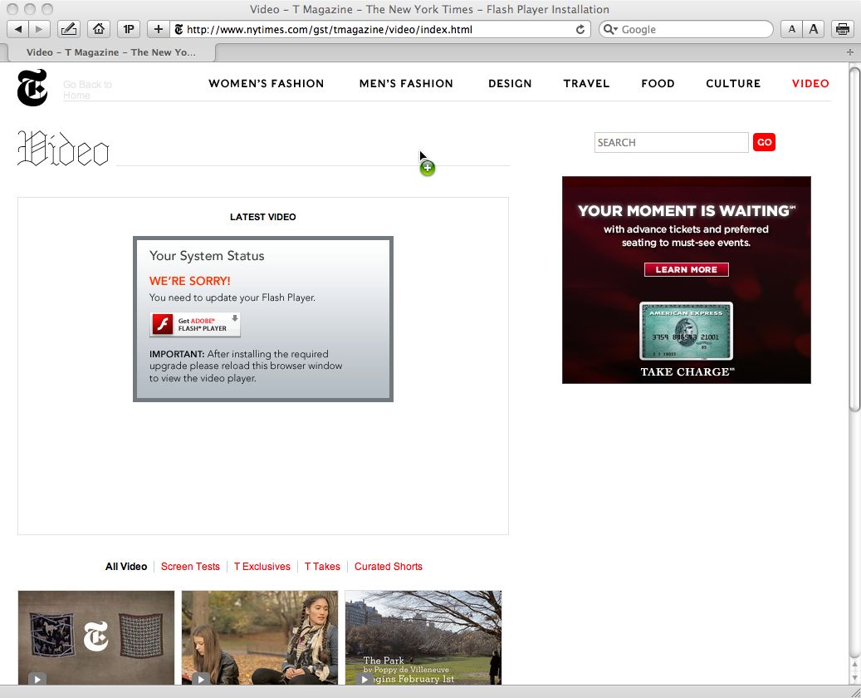Open the Men's Fashion section

coord(406,84)
